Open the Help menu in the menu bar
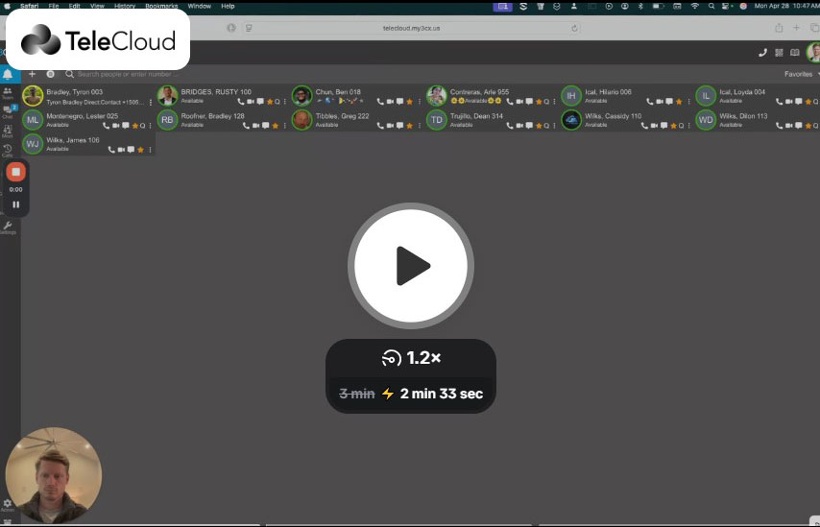This screenshot has width=820, height=527. (228, 7)
